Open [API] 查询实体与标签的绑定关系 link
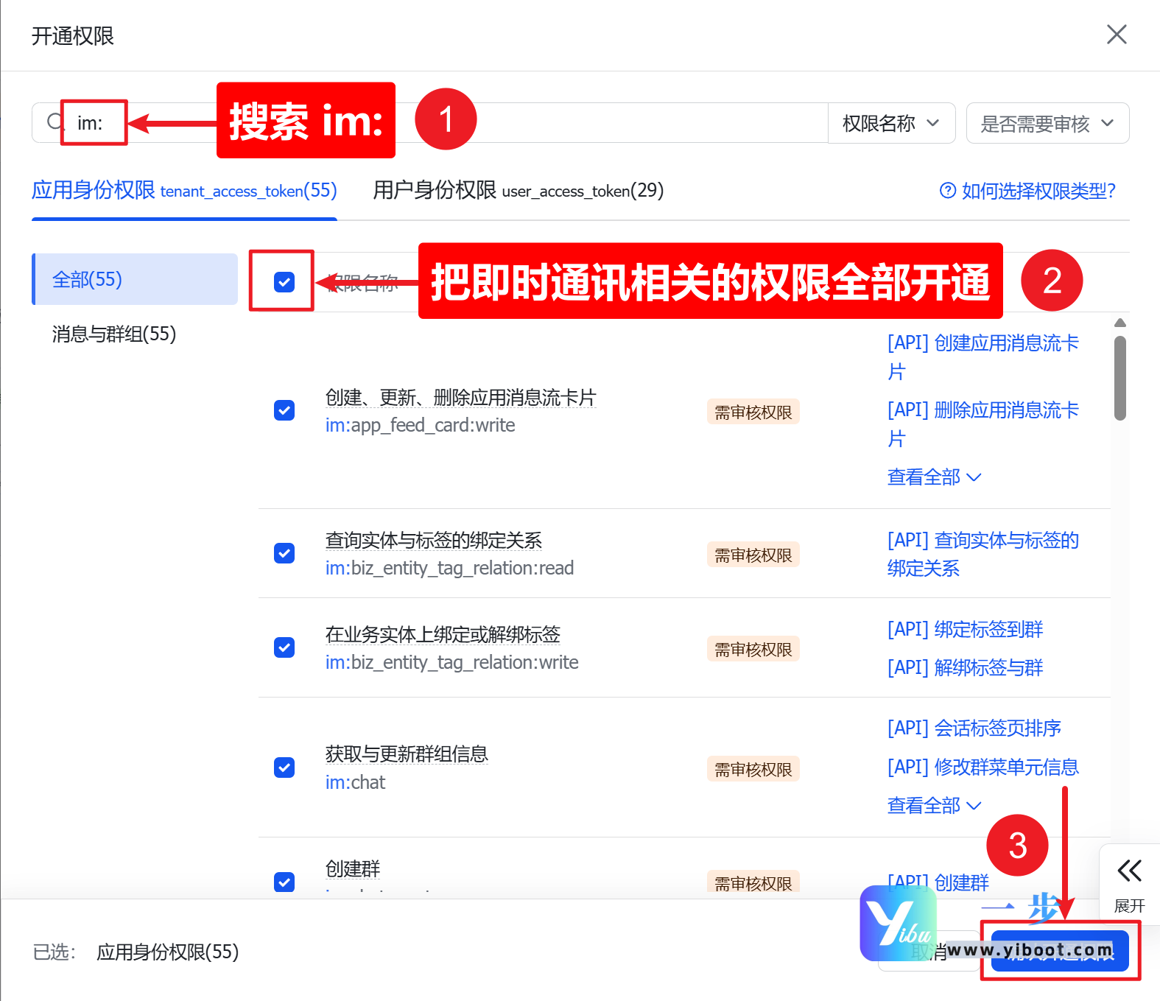 [983, 554]
